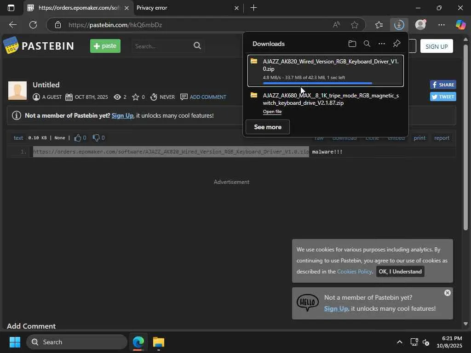
Task: Open print paste link
Action: 419,138
